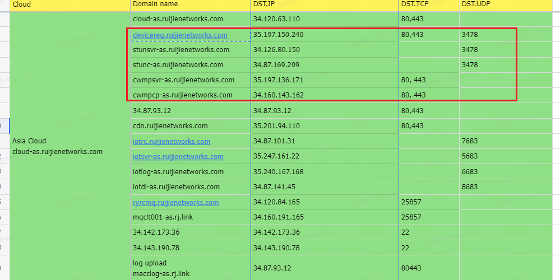Image resolution: width=560 pixels, height=280 pixels.
Task: Click IP cell 34.126.80.150
Action: pyautogui.click(x=325, y=50)
